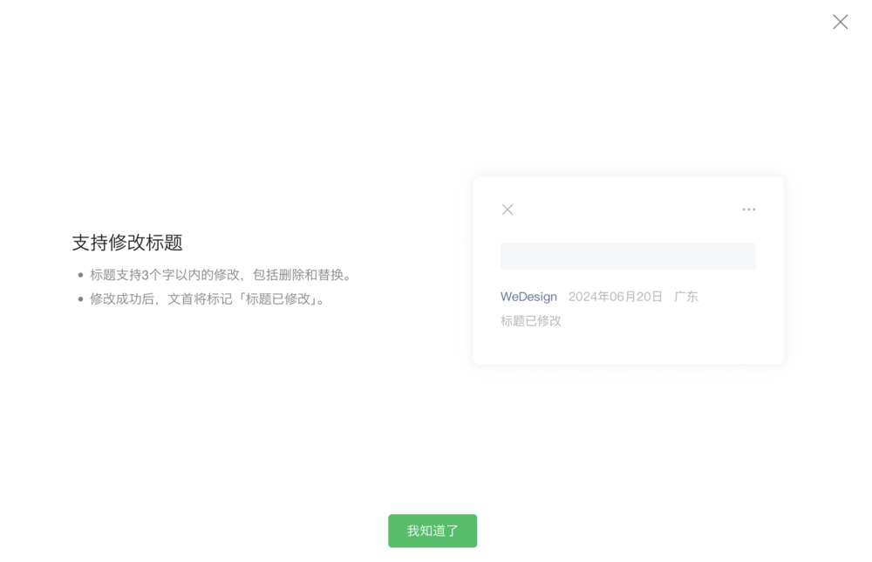Open the three-dot more menu in preview card
872x562 pixels.
(x=748, y=209)
